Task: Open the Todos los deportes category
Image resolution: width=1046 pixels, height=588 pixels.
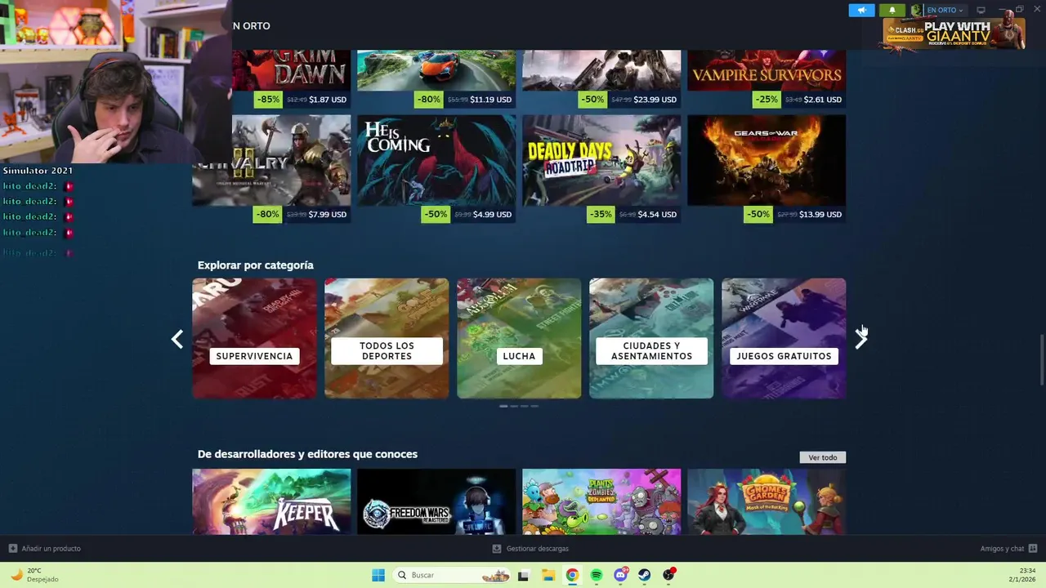Action: 387,338
